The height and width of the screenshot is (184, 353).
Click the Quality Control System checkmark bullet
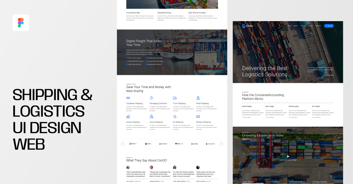point(127,58)
